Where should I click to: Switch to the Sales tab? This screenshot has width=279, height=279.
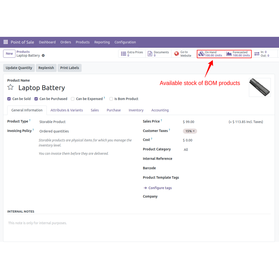point(95,110)
